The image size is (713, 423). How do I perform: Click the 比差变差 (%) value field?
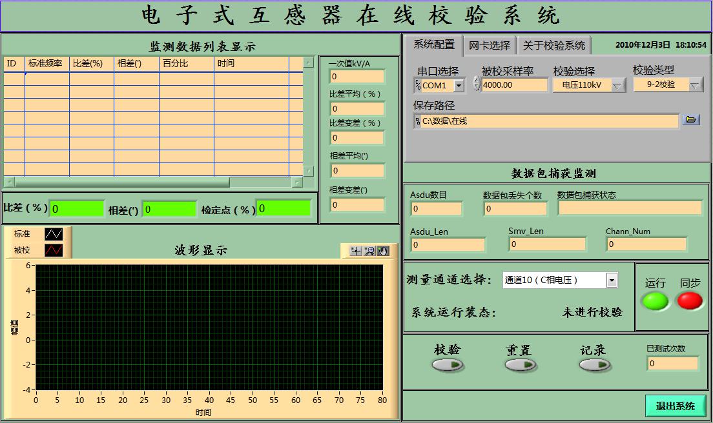pos(357,137)
